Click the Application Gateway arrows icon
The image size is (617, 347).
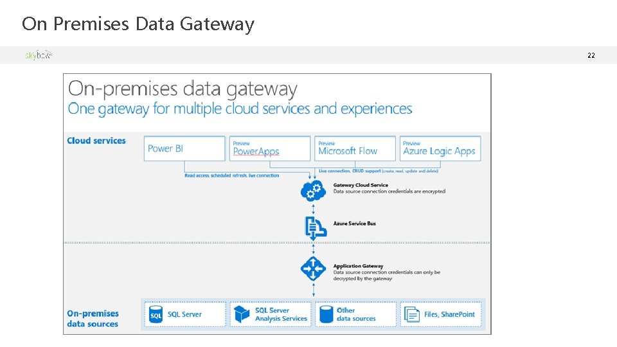(313, 269)
